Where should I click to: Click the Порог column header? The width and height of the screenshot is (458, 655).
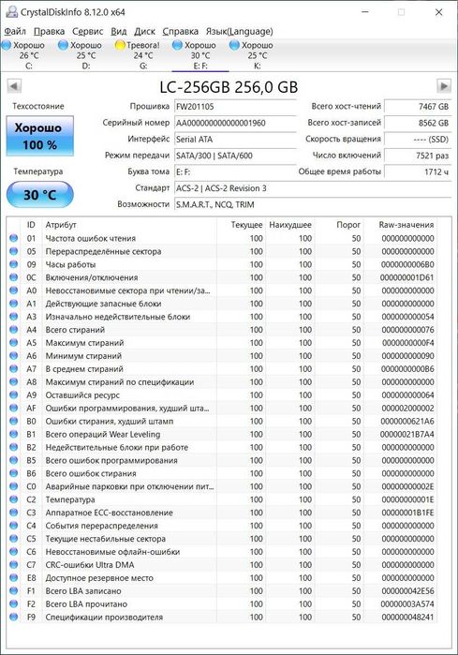pos(339,225)
